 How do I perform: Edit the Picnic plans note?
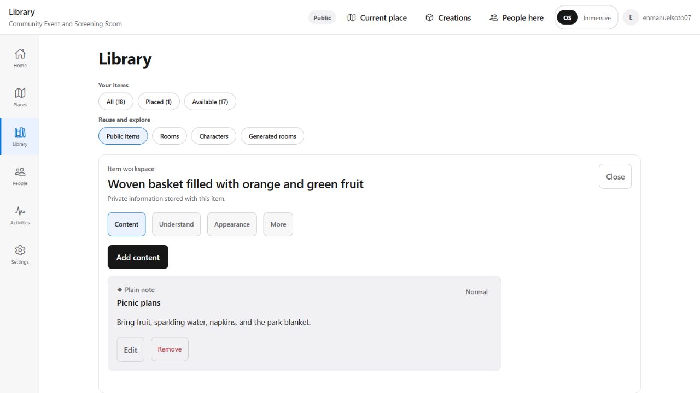(130, 349)
